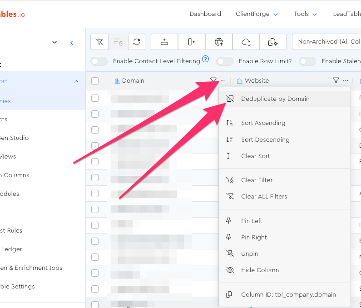Viewport: 361px width, 308px height.
Task: Click the help icon beside Contact-Level Filtering
Action: pos(206,59)
